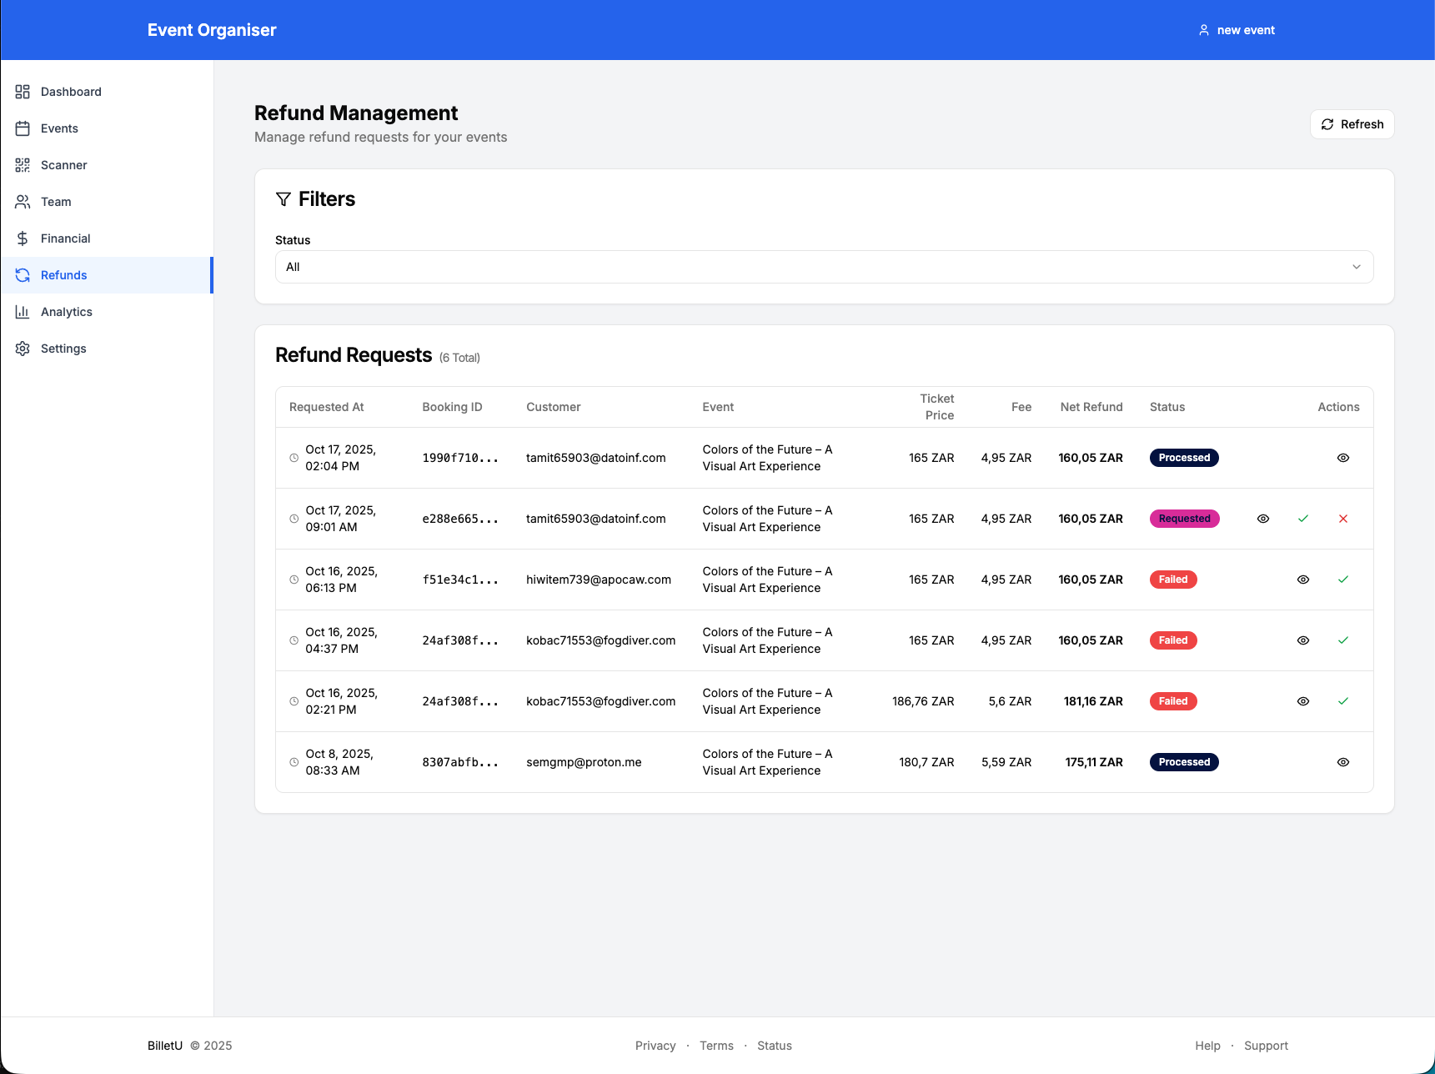
Task: Click the user profile icon in header
Action: point(1203,30)
